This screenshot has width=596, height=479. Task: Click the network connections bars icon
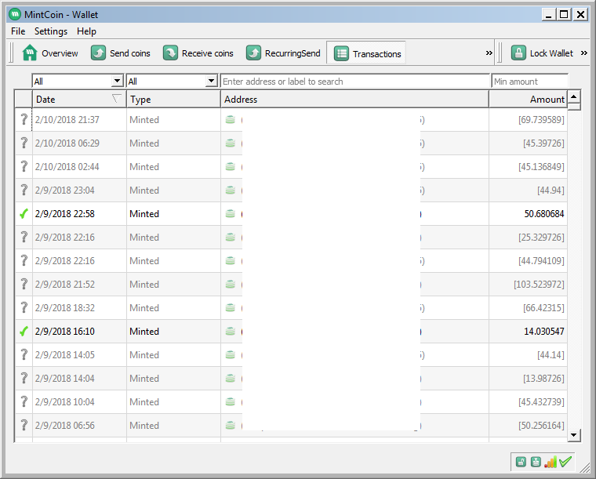(x=551, y=462)
